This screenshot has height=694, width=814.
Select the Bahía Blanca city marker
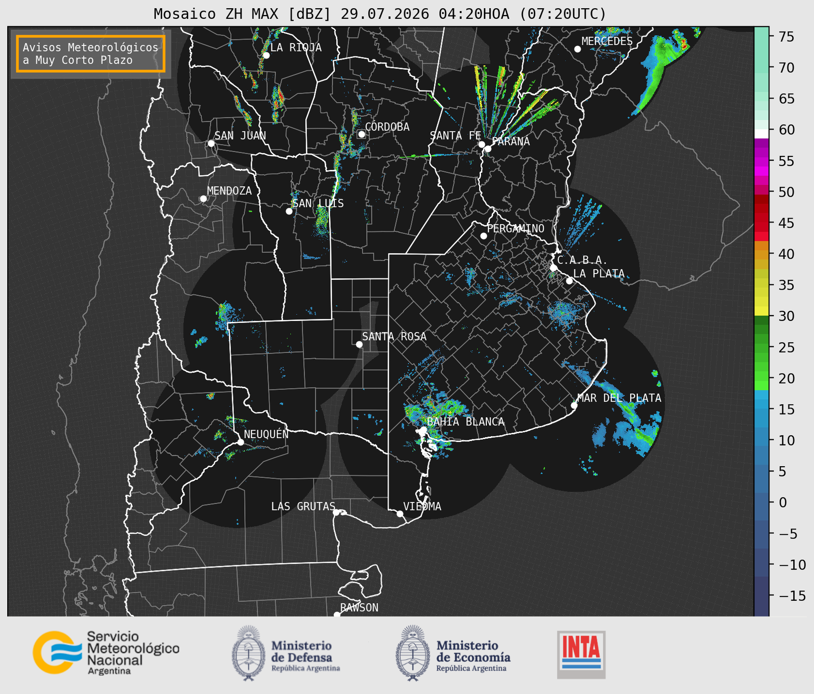coord(423,430)
